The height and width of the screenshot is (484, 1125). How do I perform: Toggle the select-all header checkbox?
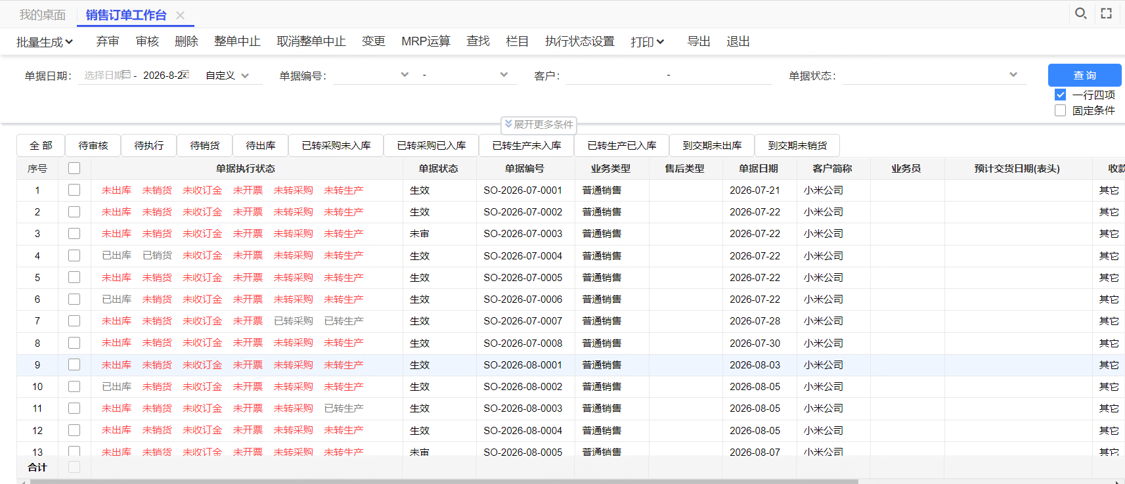74,168
